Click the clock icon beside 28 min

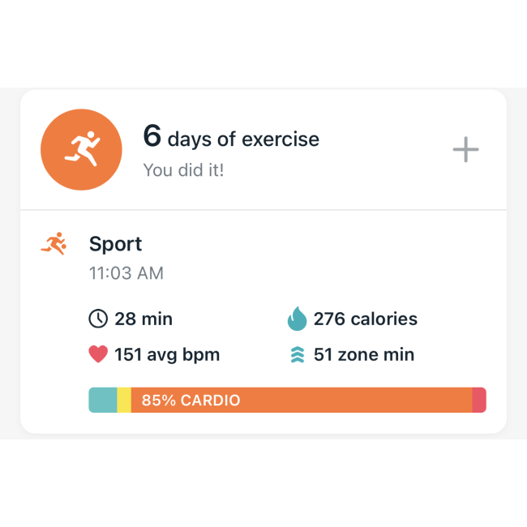click(98, 319)
